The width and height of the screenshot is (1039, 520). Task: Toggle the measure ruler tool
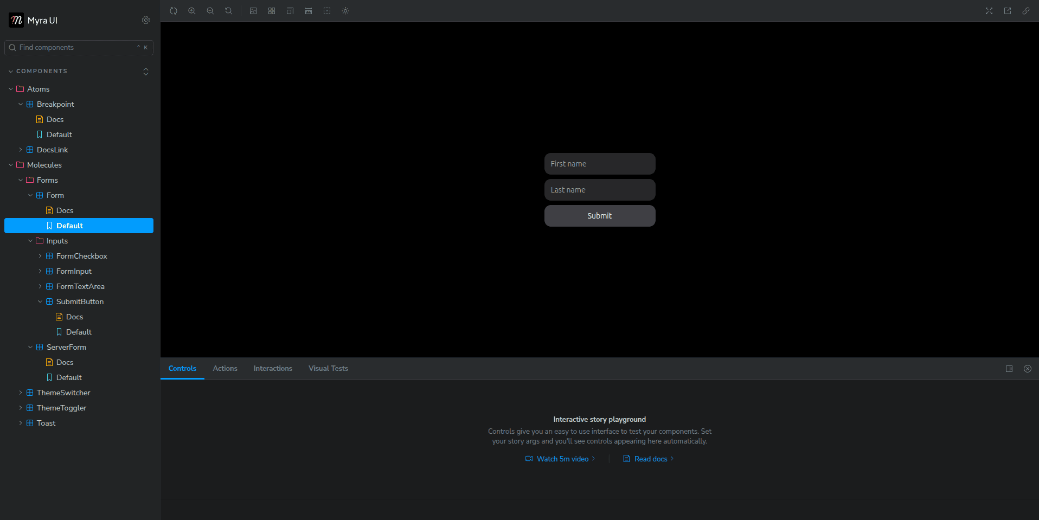pyautogui.click(x=309, y=11)
